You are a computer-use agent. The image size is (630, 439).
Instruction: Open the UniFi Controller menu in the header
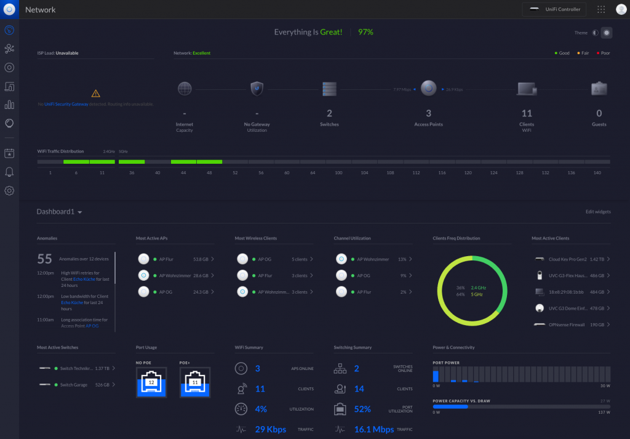(x=554, y=9)
